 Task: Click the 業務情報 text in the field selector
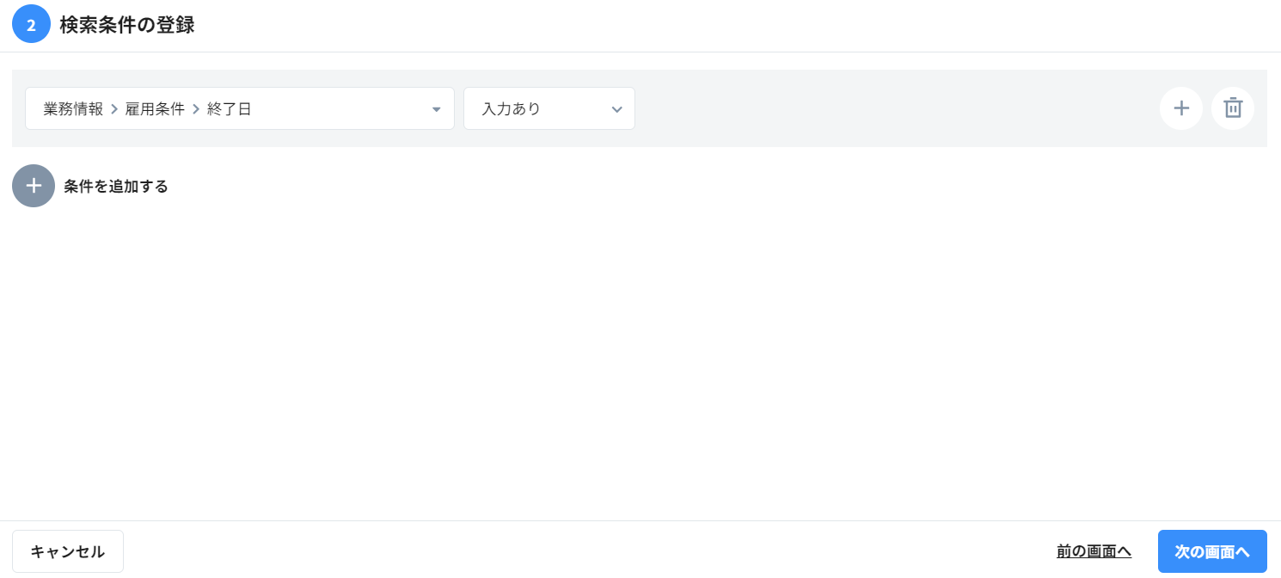coord(73,109)
